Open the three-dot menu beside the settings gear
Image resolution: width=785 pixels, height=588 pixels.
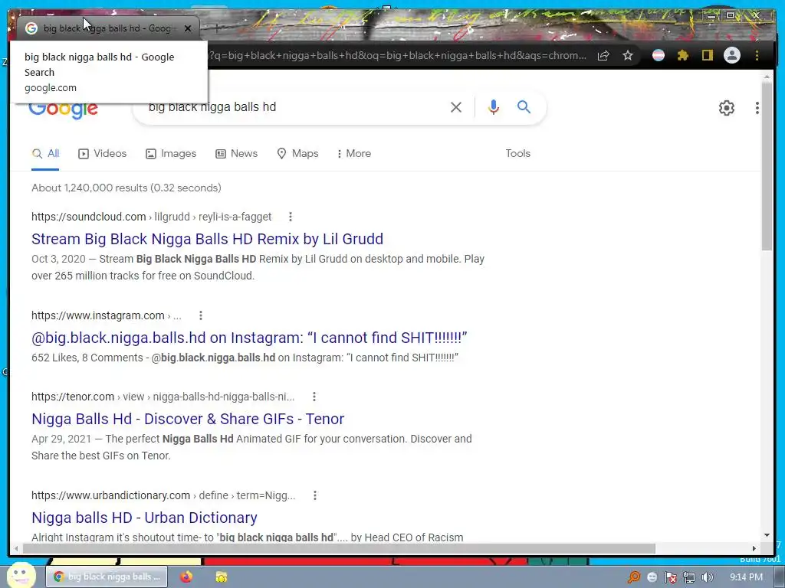pos(757,107)
